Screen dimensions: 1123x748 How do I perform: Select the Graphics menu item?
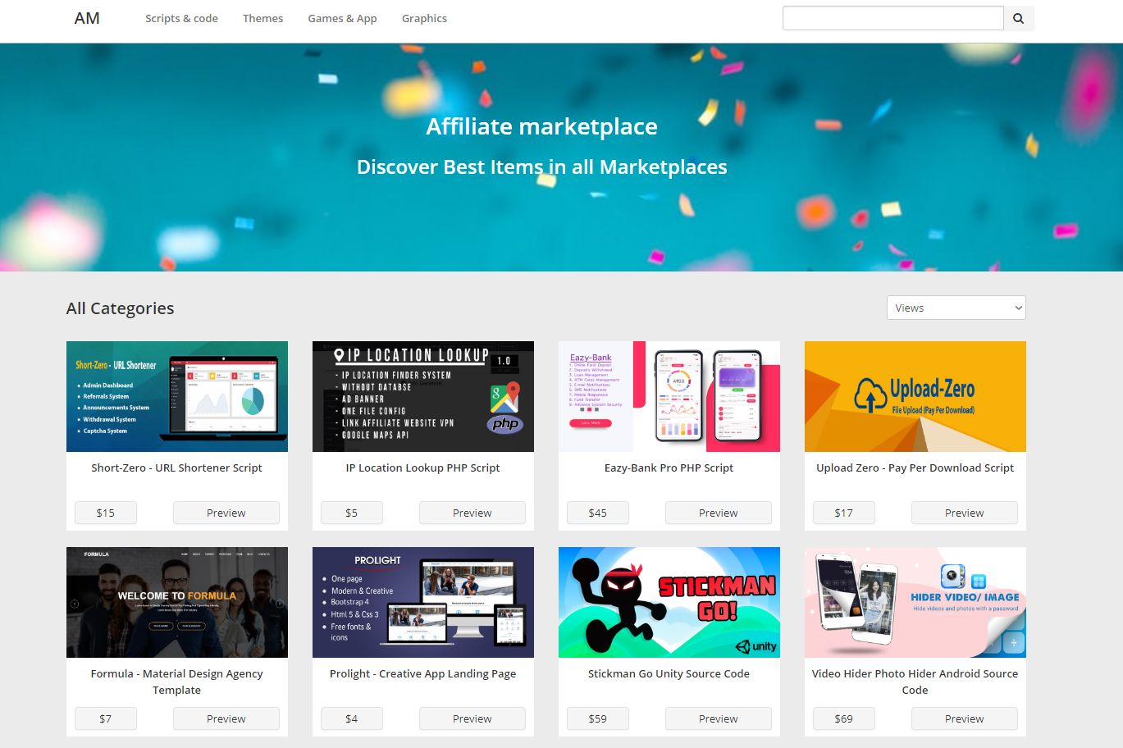(424, 18)
